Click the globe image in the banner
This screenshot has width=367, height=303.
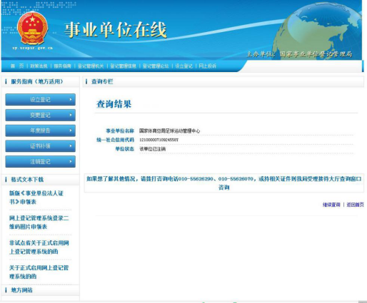pyautogui.click(x=317, y=31)
